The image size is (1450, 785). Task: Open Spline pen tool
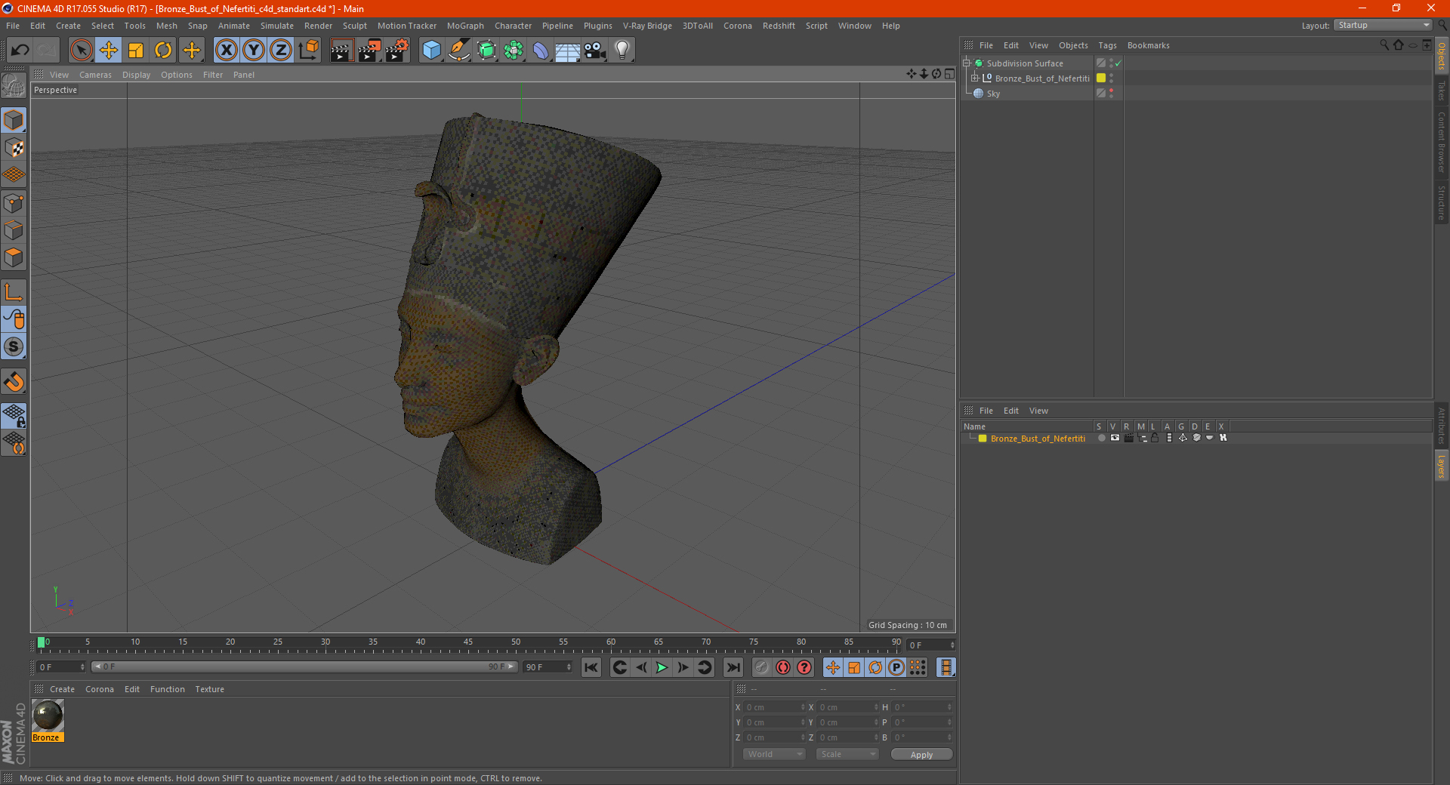tap(459, 51)
